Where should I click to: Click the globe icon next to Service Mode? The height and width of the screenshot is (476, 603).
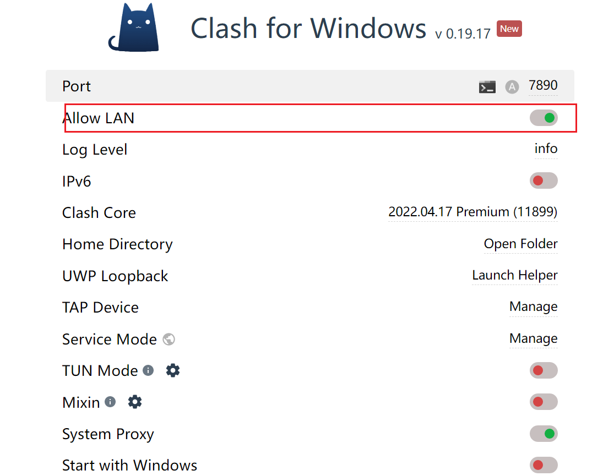point(169,339)
